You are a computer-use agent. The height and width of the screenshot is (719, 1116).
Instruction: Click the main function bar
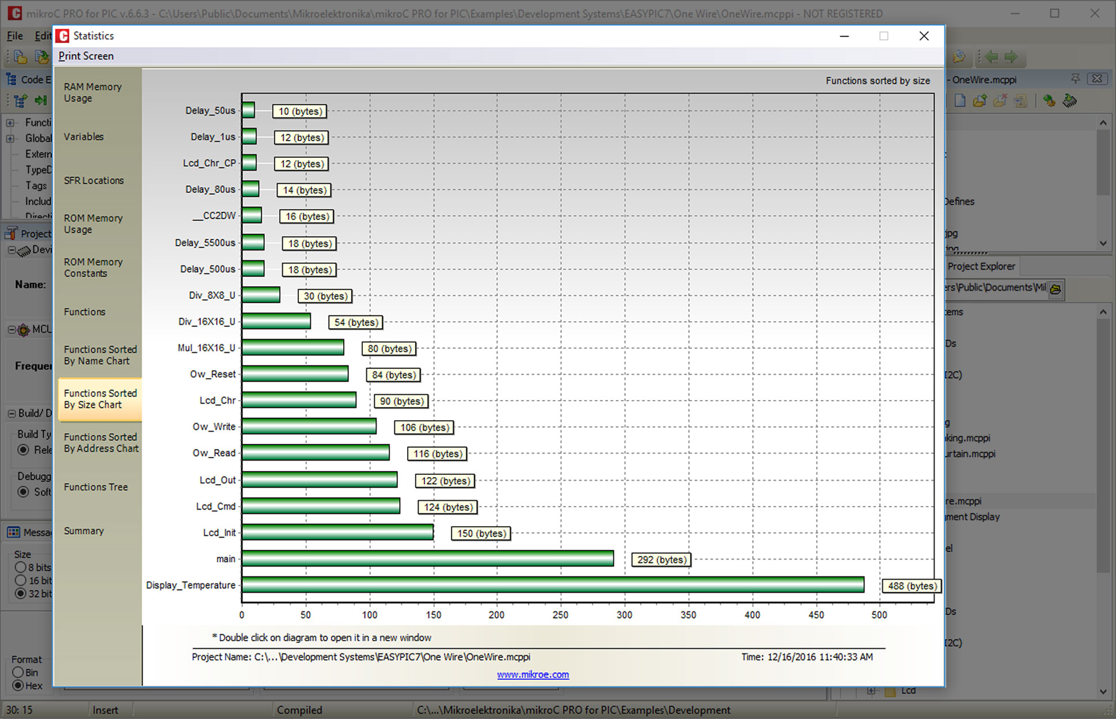pyautogui.click(x=427, y=558)
